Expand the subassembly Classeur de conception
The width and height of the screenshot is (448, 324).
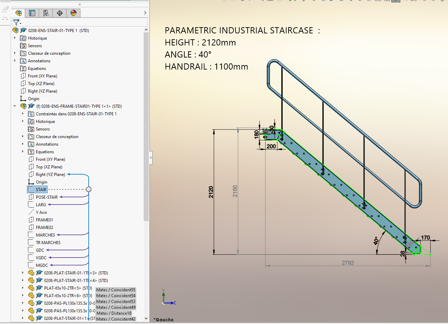[23, 136]
